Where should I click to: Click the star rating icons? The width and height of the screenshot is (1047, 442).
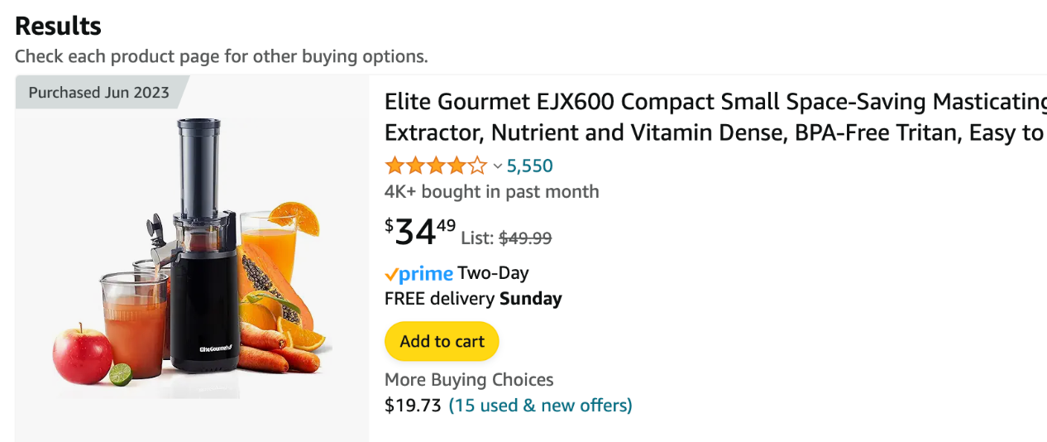click(x=435, y=166)
